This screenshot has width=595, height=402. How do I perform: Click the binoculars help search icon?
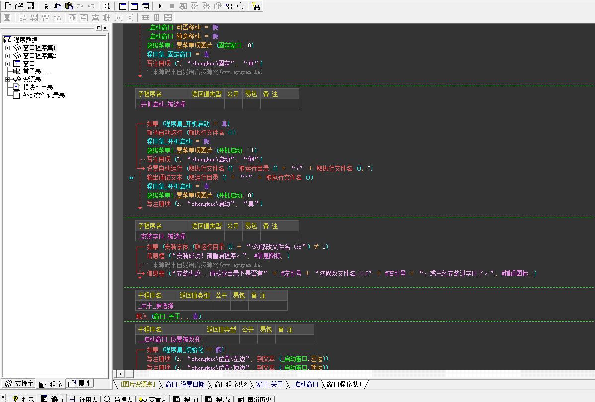(x=256, y=6)
